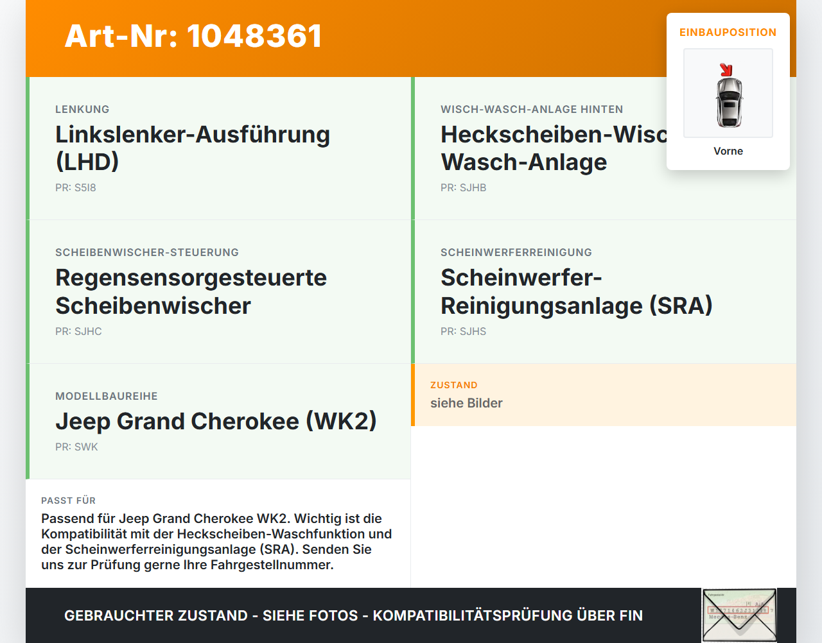This screenshot has width=822, height=643.
Task: Click the PASST FÜR label
Action: [x=68, y=501]
